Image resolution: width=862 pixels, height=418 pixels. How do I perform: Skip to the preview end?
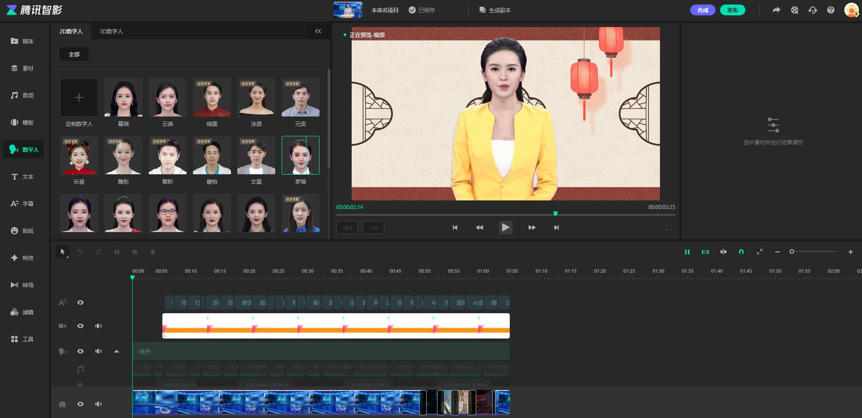pos(556,228)
